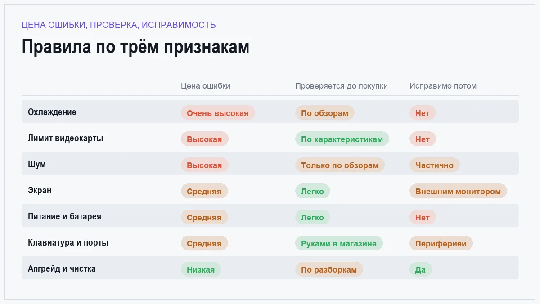Viewport: 540px width, 304px height.
Task: Click the "Периферией" badge
Action: 441,243
